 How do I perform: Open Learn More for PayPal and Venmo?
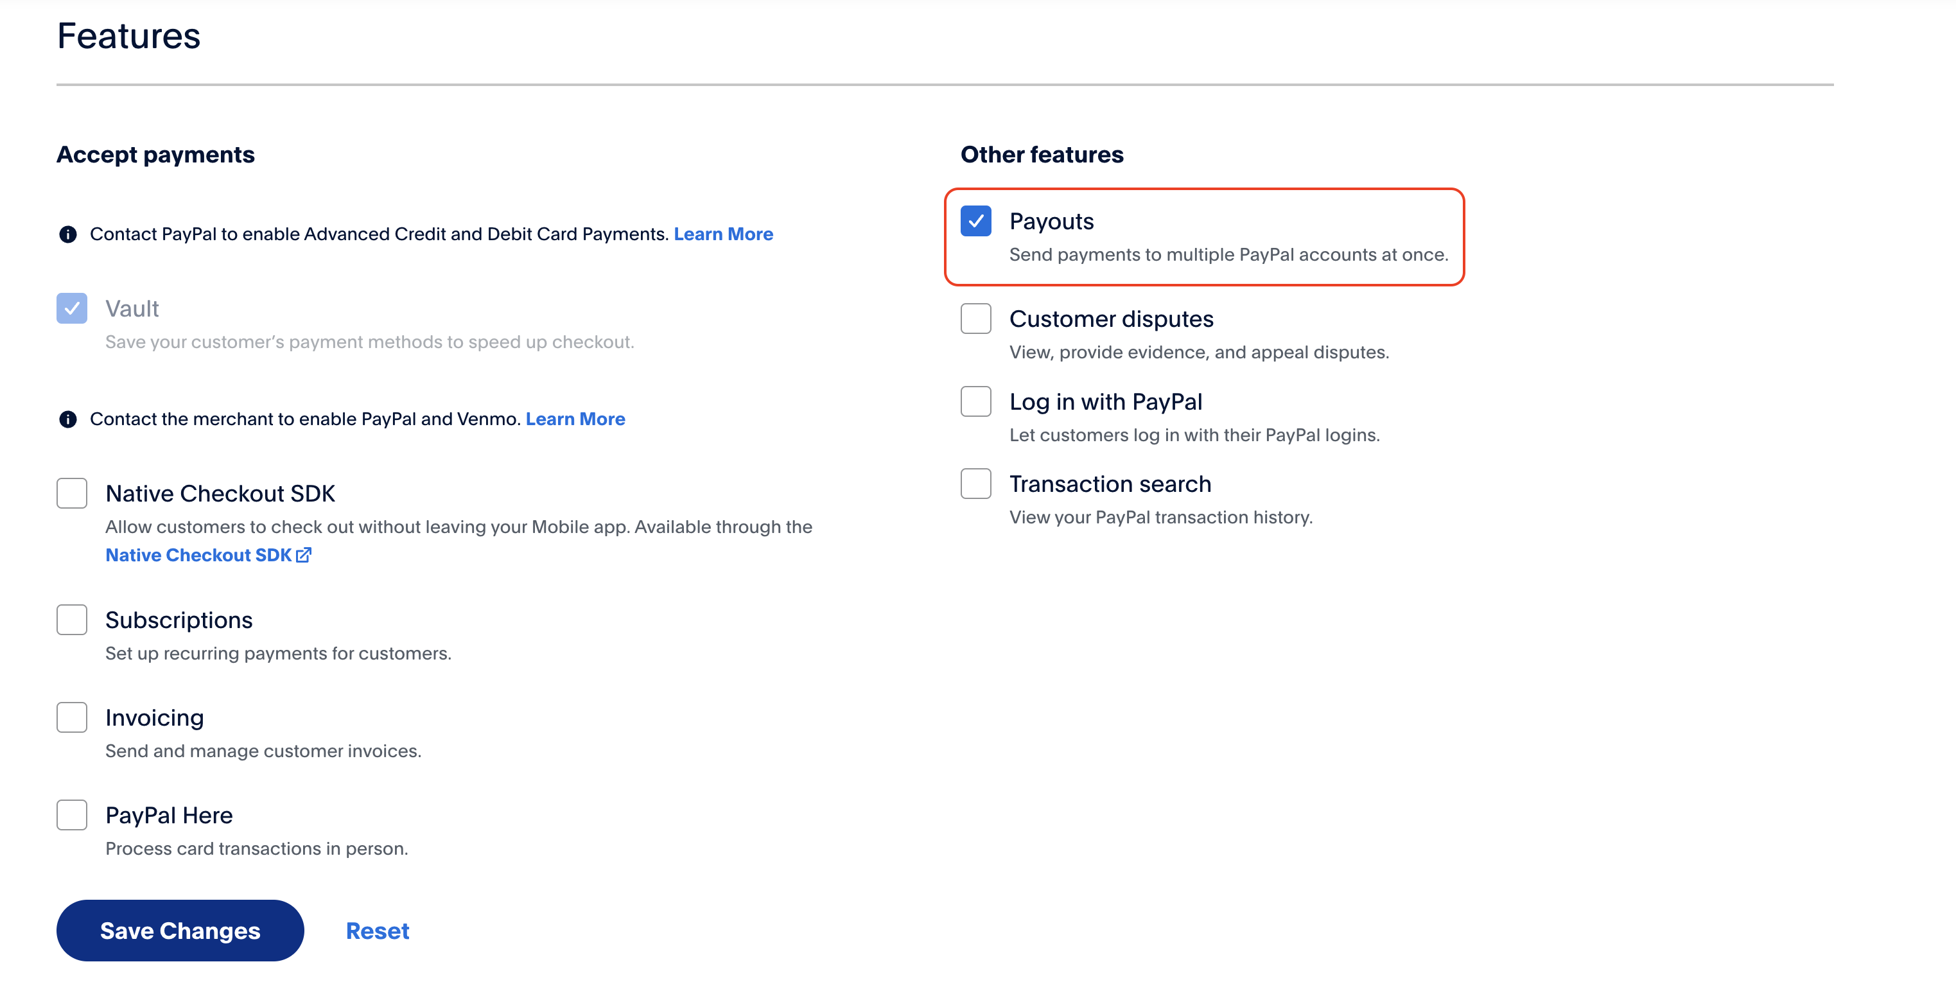[575, 419]
